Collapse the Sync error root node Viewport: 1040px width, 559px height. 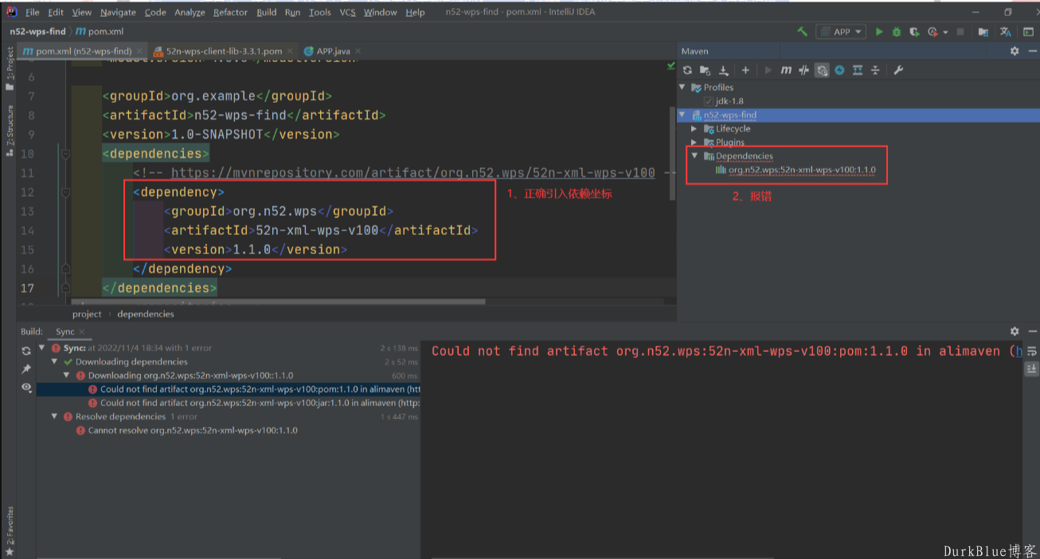[42, 348]
